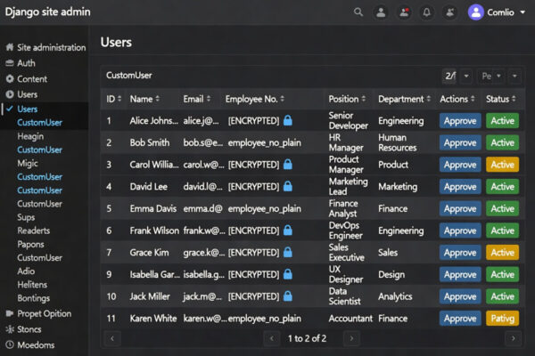Click the yellow Active status for Carol Williams
This screenshot has height=356, width=535.
pos(502,165)
